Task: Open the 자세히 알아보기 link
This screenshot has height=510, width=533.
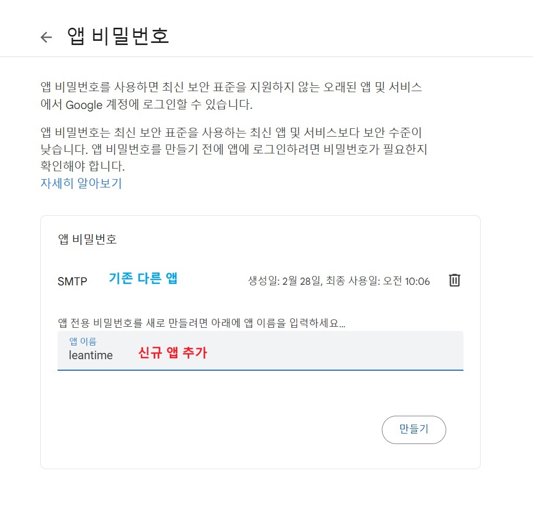Action: [x=81, y=183]
